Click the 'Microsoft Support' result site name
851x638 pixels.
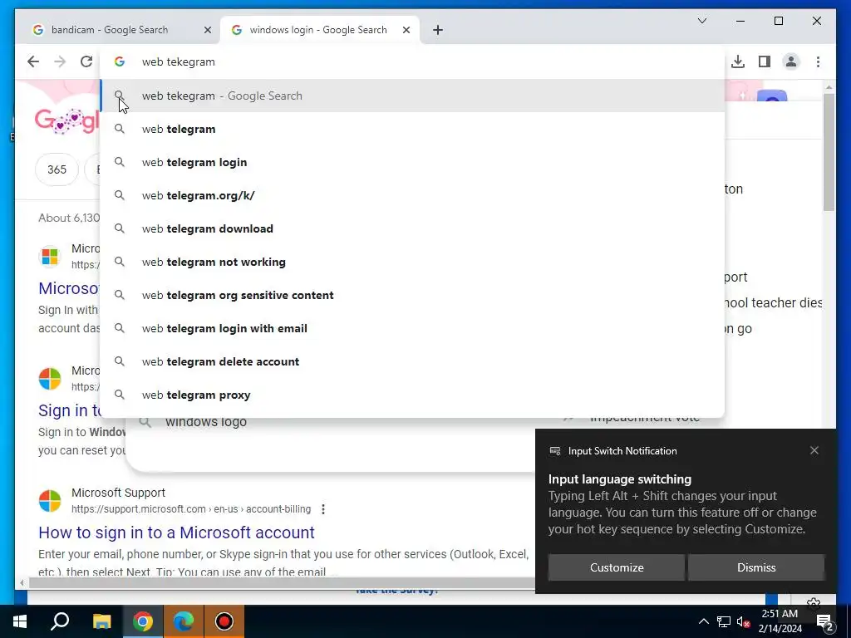click(x=118, y=493)
